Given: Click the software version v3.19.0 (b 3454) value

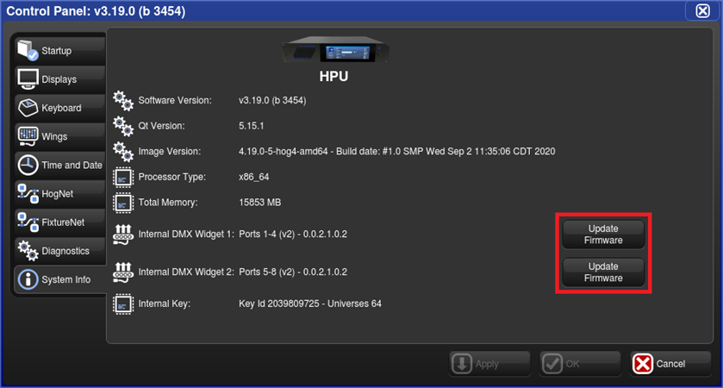Looking at the screenshot, I should pyautogui.click(x=272, y=101).
